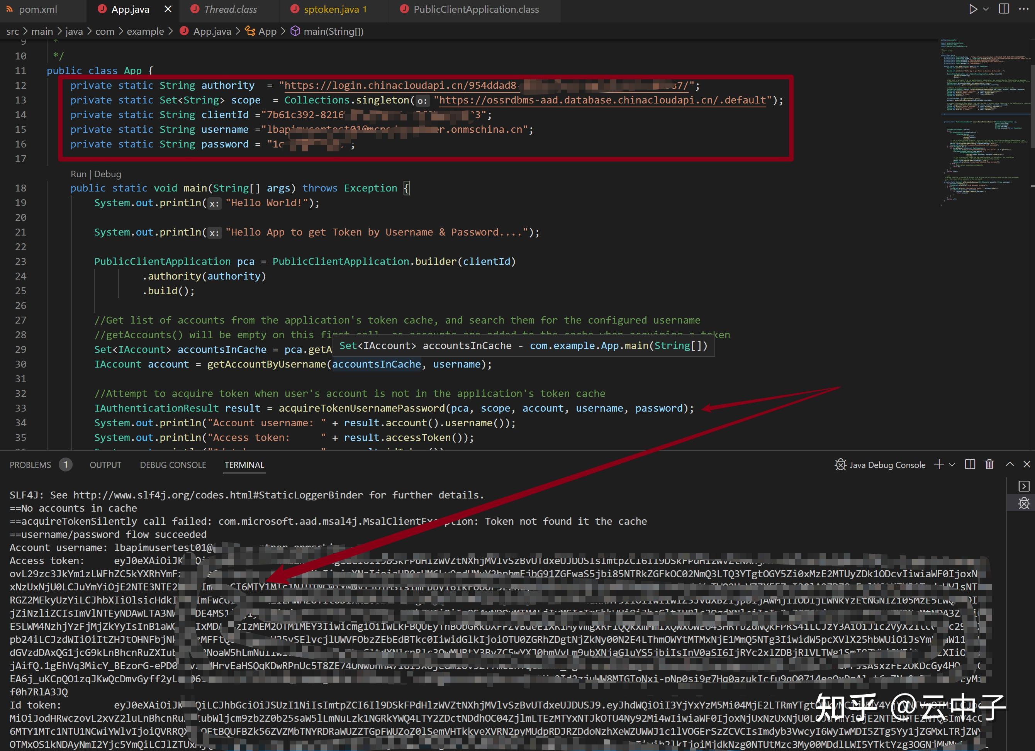Image resolution: width=1035 pixels, height=751 pixels.
Task: Show the PROBLEMS panel
Action: pyautogui.click(x=31, y=465)
